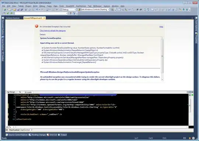Switch to horizontal split view
199x141 pixels.
pos(190,92)
